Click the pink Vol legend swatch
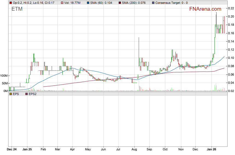235x155 pixels. click(x=63, y=3)
